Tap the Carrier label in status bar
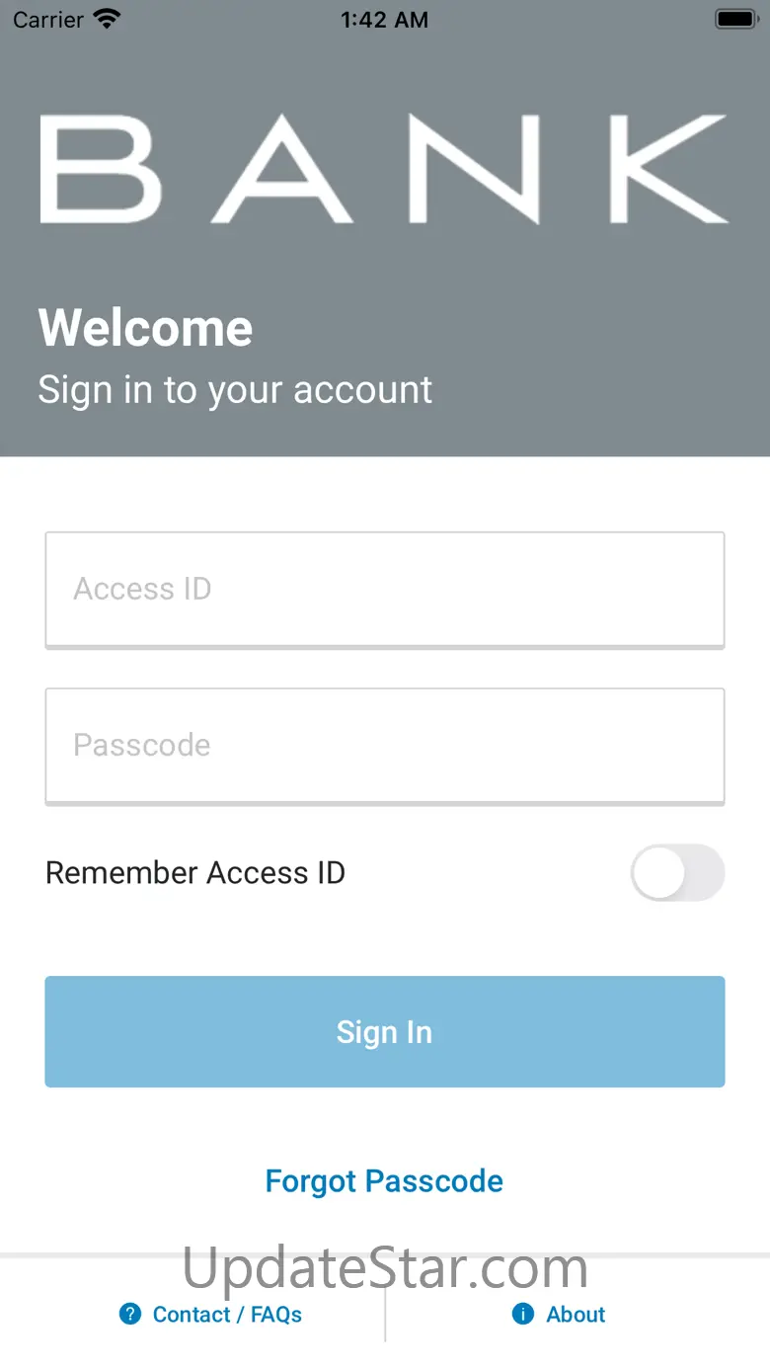This screenshot has height=1370, width=770. pyautogui.click(x=48, y=19)
